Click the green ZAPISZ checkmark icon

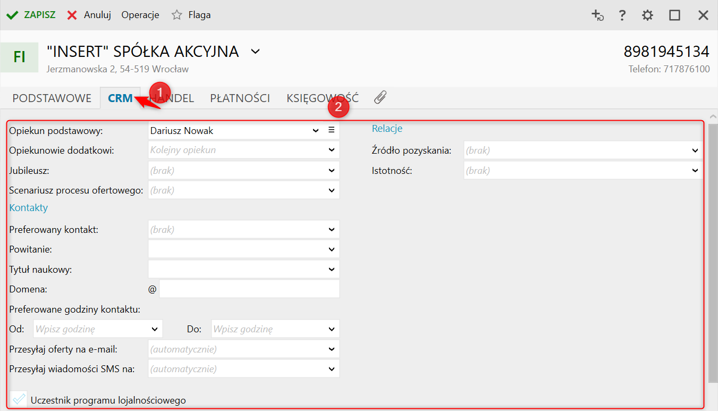click(x=12, y=15)
